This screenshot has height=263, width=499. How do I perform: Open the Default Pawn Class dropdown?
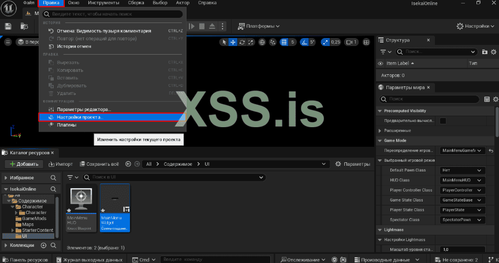(x=462, y=170)
